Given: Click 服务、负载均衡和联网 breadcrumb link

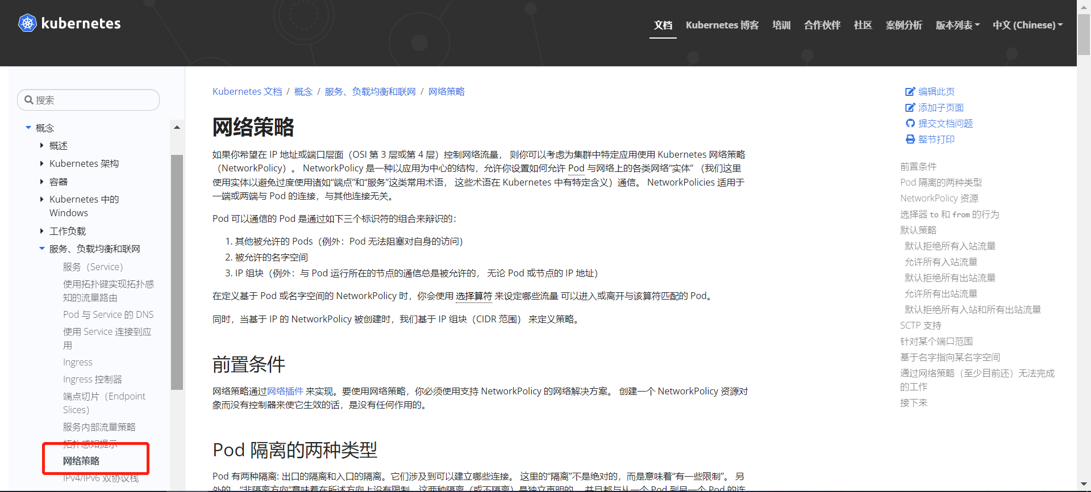Looking at the screenshot, I should [x=370, y=91].
